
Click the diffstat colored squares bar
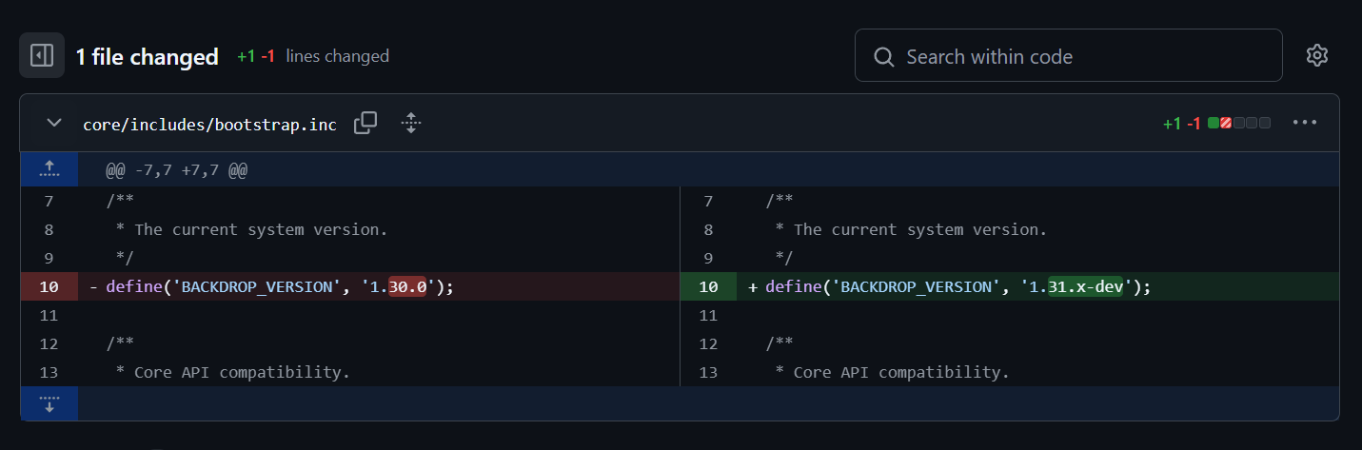(x=1239, y=124)
